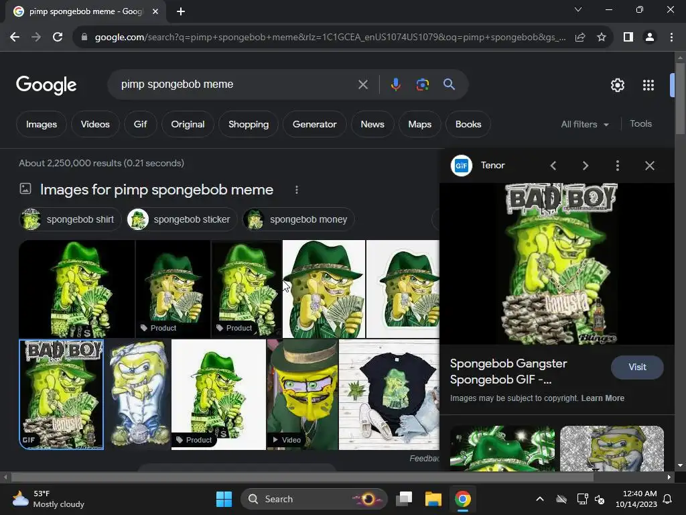Select the Original filter chip
The image size is (686, 515).
point(188,124)
